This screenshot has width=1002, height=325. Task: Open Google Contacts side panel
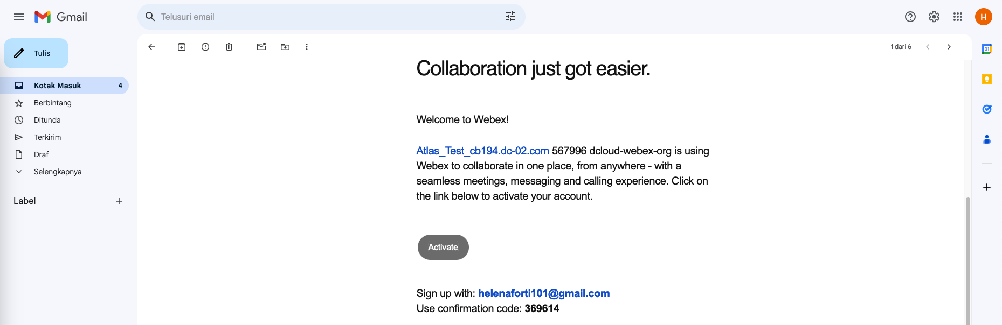986,139
